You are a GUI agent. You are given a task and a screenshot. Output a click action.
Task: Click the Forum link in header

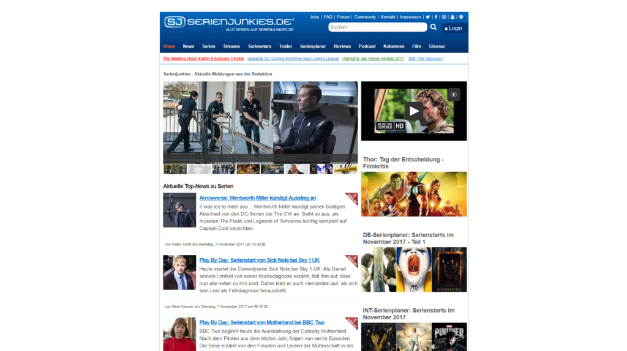point(343,17)
